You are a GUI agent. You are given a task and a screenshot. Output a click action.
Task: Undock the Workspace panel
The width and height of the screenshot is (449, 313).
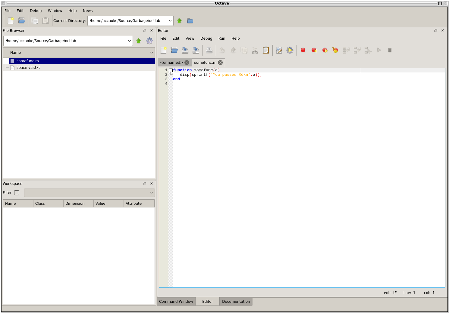coord(145,183)
